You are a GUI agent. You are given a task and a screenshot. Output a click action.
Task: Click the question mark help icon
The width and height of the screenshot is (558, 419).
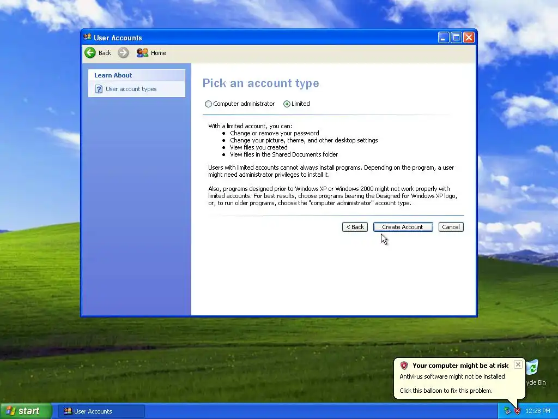pos(99,89)
